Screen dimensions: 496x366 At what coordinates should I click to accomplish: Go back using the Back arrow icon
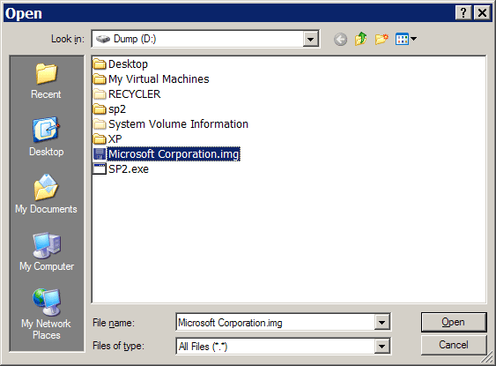pos(340,40)
